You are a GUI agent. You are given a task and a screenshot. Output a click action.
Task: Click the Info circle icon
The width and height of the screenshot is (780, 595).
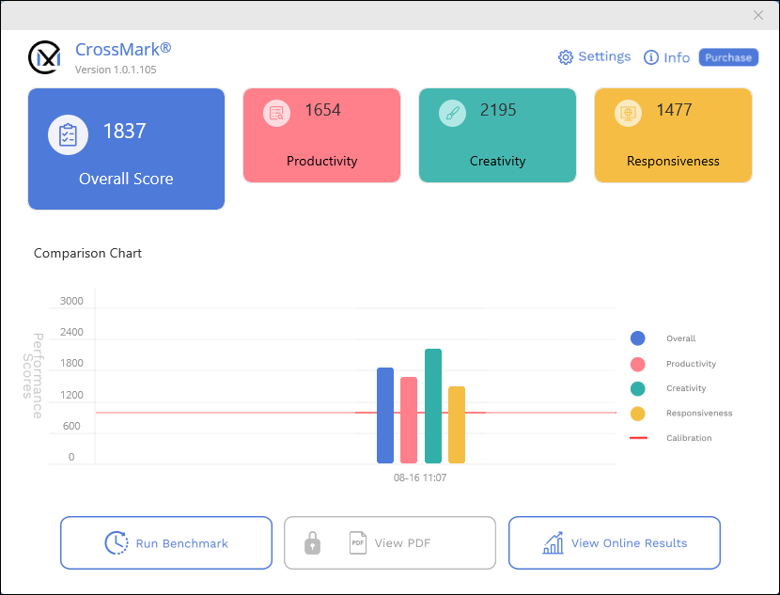(650, 57)
